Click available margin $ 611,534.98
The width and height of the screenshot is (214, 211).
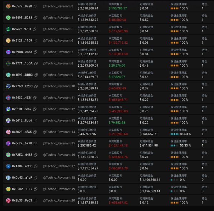click(x=149, y=146)
